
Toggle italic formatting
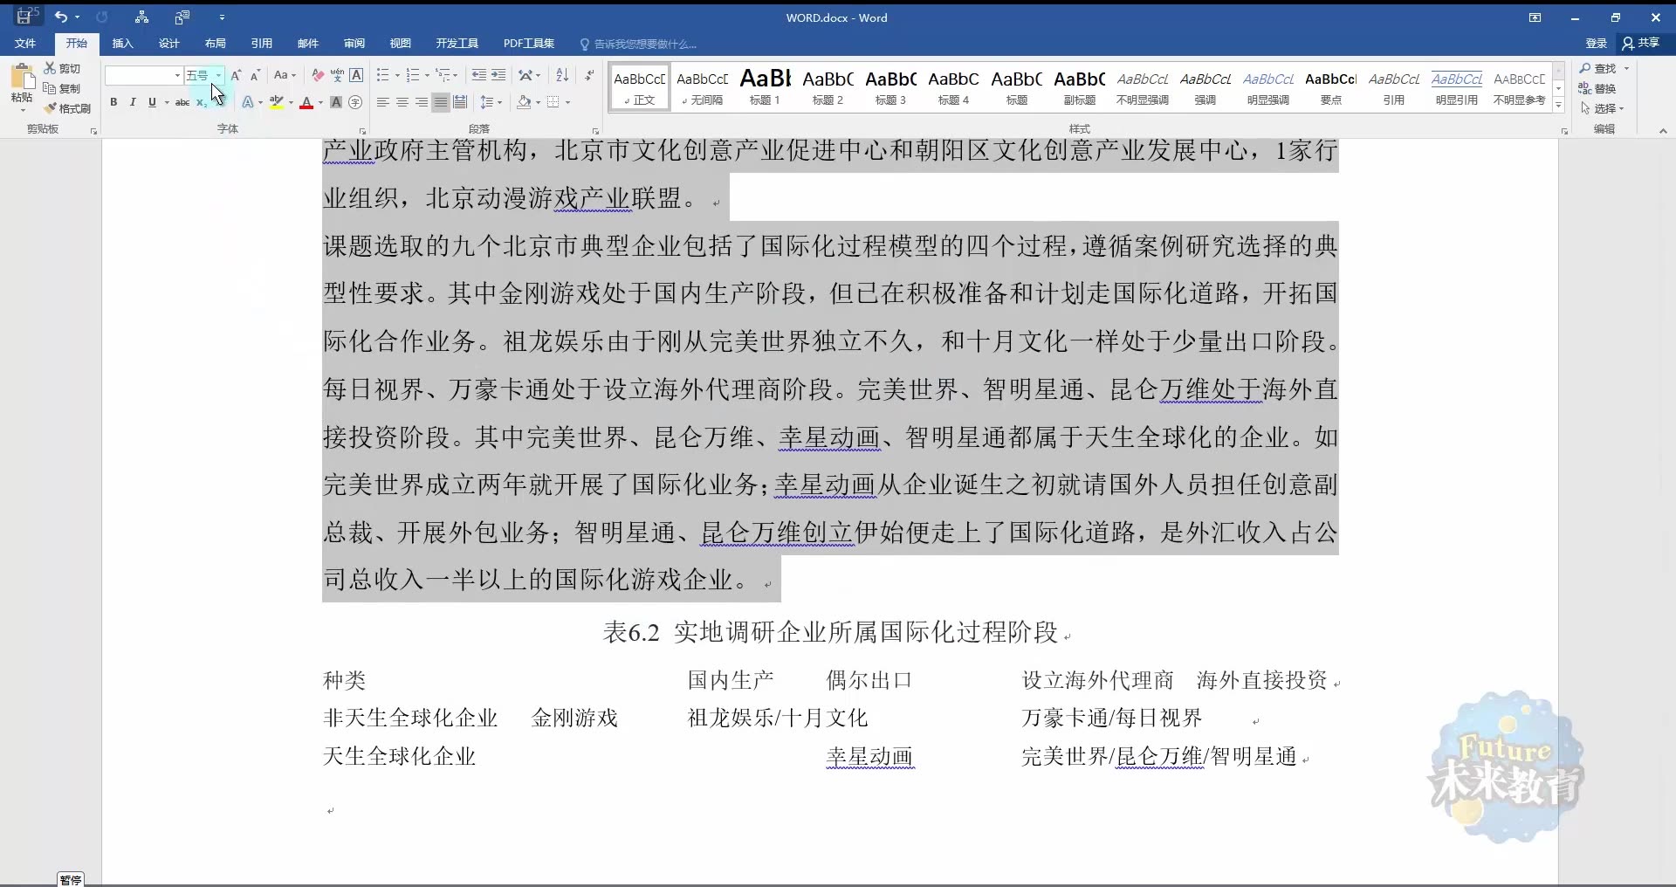133,102
